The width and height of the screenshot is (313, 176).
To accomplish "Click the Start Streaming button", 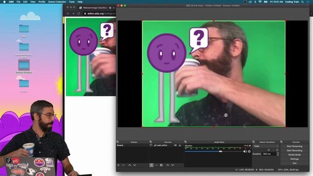I will pos(294,146).
